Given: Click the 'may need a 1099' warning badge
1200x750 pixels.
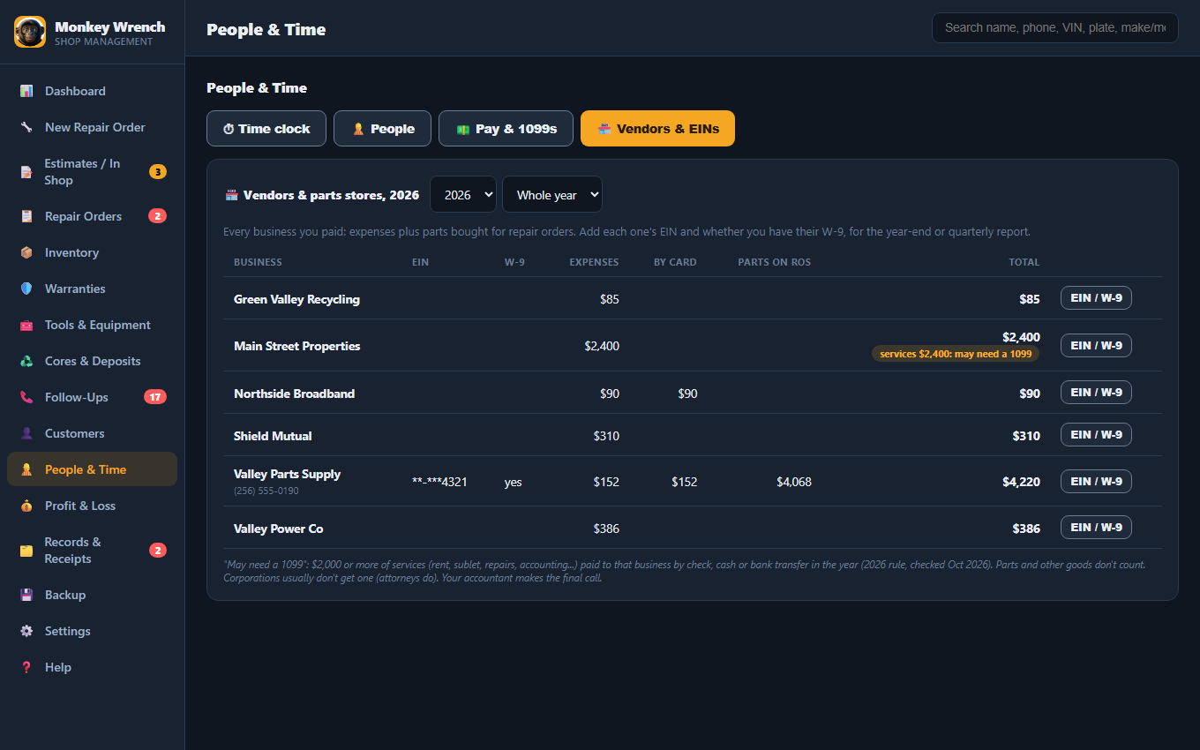Looking at the screenshot, I should [956, 354].
